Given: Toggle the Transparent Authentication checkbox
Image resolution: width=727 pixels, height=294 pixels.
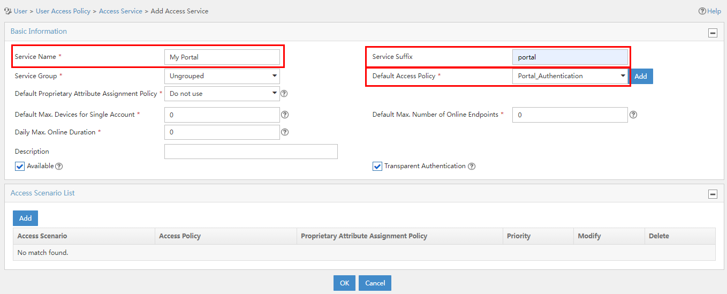Looking at the screenshot, I should (377, 166).
